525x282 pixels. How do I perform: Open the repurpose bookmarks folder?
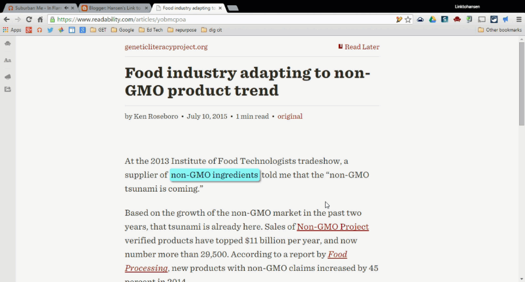tap(183, 30)
